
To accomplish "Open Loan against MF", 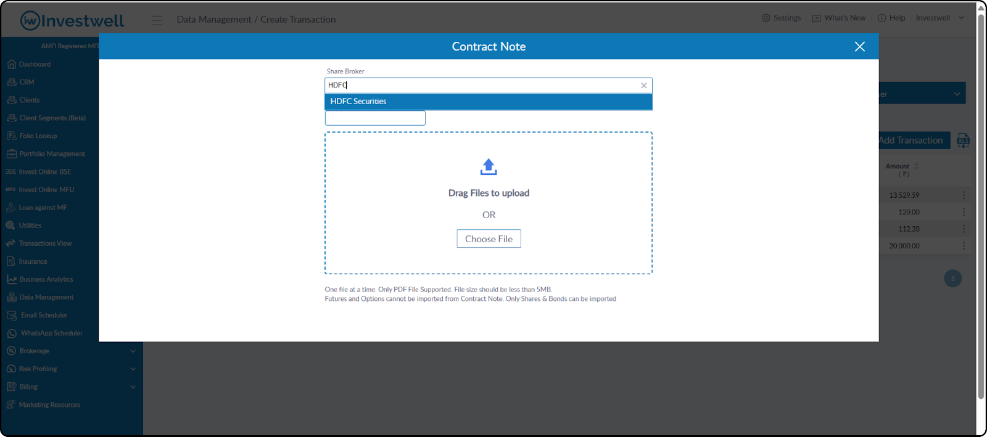I will (x=43, y=208).
